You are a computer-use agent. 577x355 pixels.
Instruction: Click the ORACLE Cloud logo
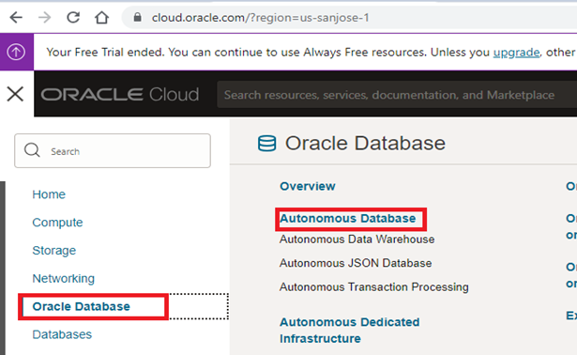point(120,95)
